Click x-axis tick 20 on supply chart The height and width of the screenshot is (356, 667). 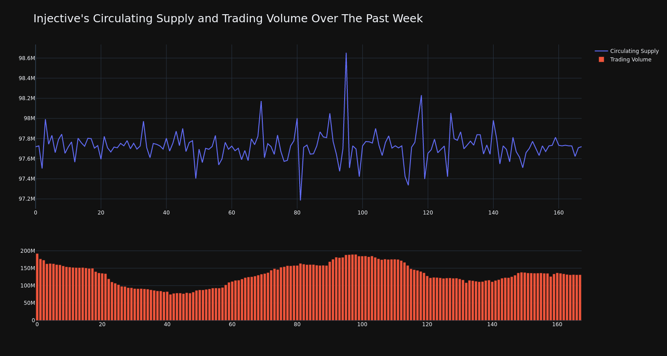tap(101, 213)
